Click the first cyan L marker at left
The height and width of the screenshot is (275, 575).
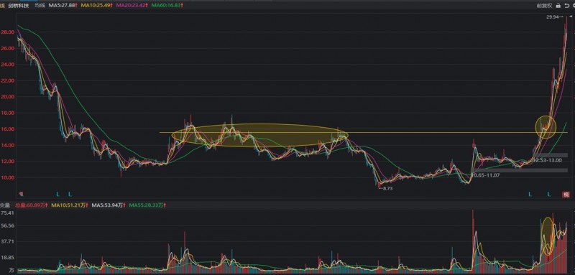pyautogui.click(x=57, y=194)
